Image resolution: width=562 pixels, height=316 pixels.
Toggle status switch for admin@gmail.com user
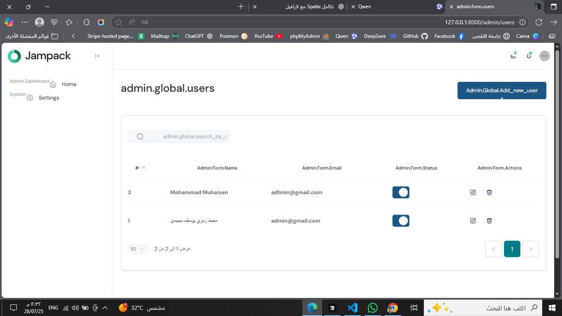[401, 221]
